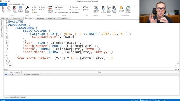Clear the cache with Clear Cache
180x101 pixels.
15,10
